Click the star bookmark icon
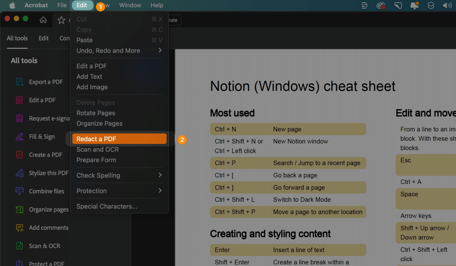The height and width of the screenshot is (266, 456). (61, 20)
